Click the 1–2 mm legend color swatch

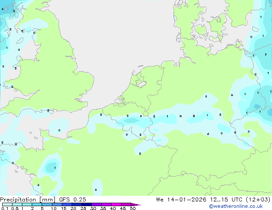point(27,204)
